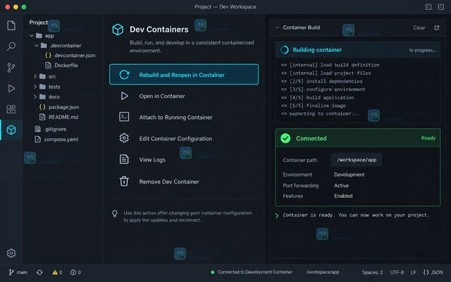Open the JSON language mode selector
The image size is (451, 282).
(x=433, y=272)
